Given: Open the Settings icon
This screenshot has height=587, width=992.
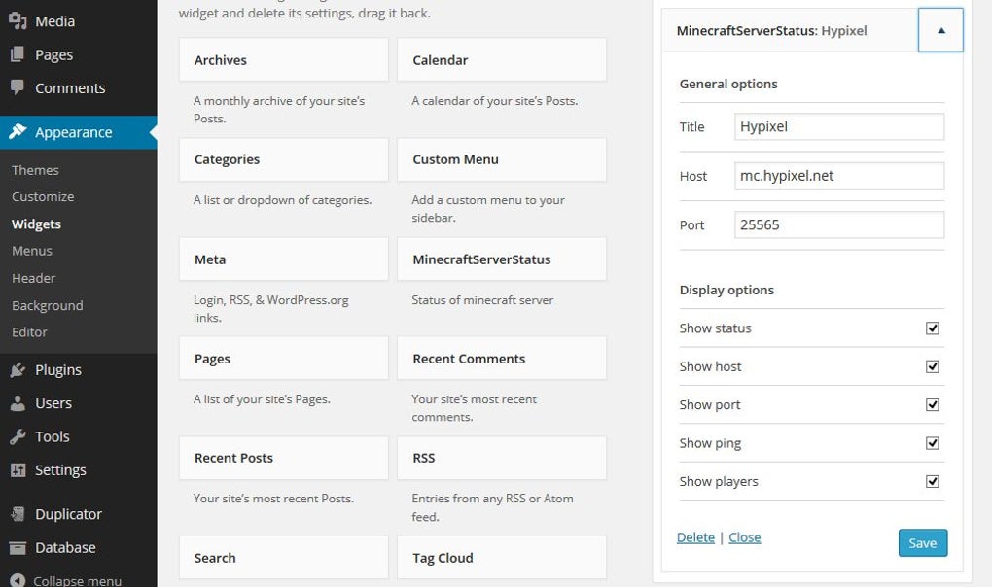Looking at the screenshot, I should coord(18,469).
